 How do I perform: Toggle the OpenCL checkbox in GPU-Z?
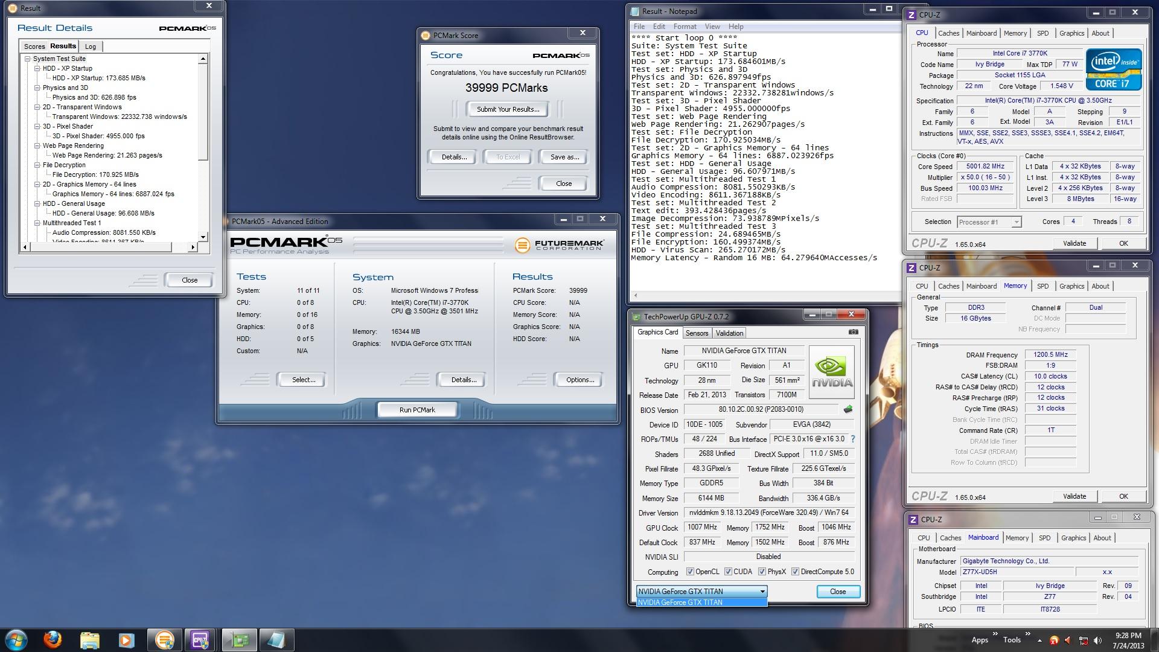(690, 572)
